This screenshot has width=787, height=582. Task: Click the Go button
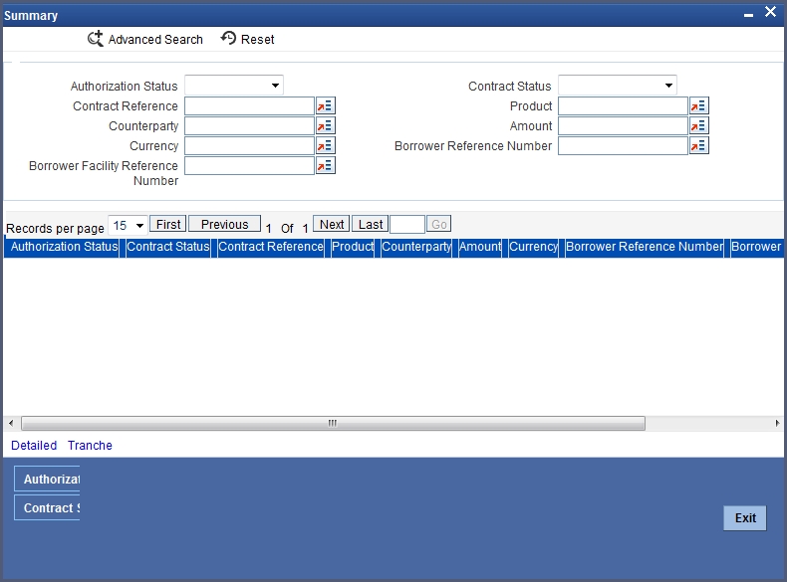pos(438,224)
